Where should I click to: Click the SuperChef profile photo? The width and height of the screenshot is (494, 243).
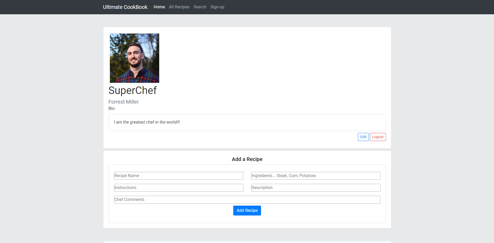pos(135,58)
